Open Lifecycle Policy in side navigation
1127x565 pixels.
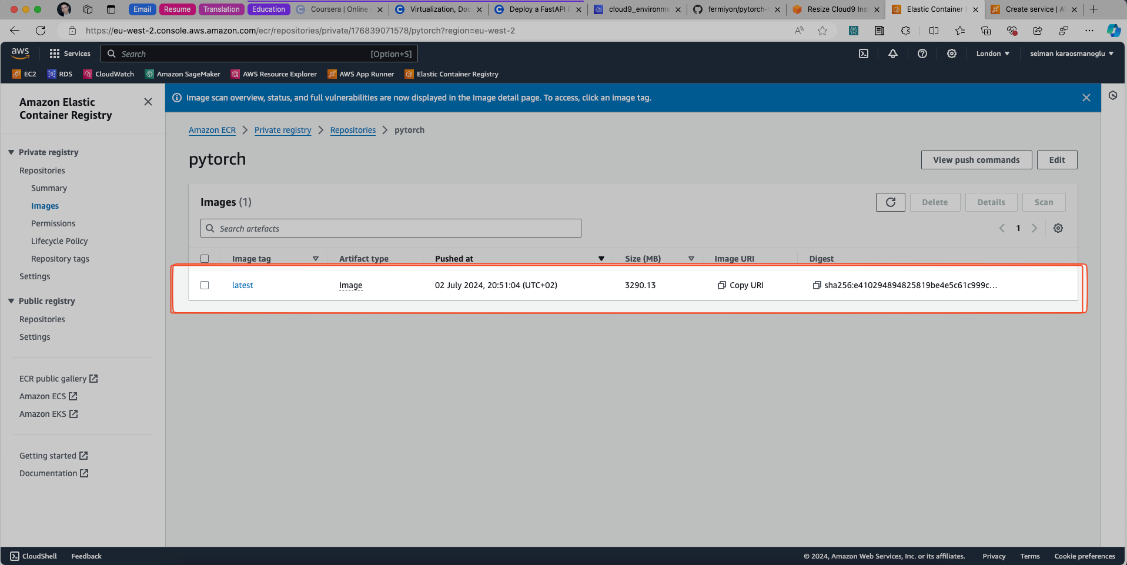[59, 241]
